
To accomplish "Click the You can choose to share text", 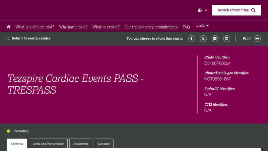I will pos(155,39).
